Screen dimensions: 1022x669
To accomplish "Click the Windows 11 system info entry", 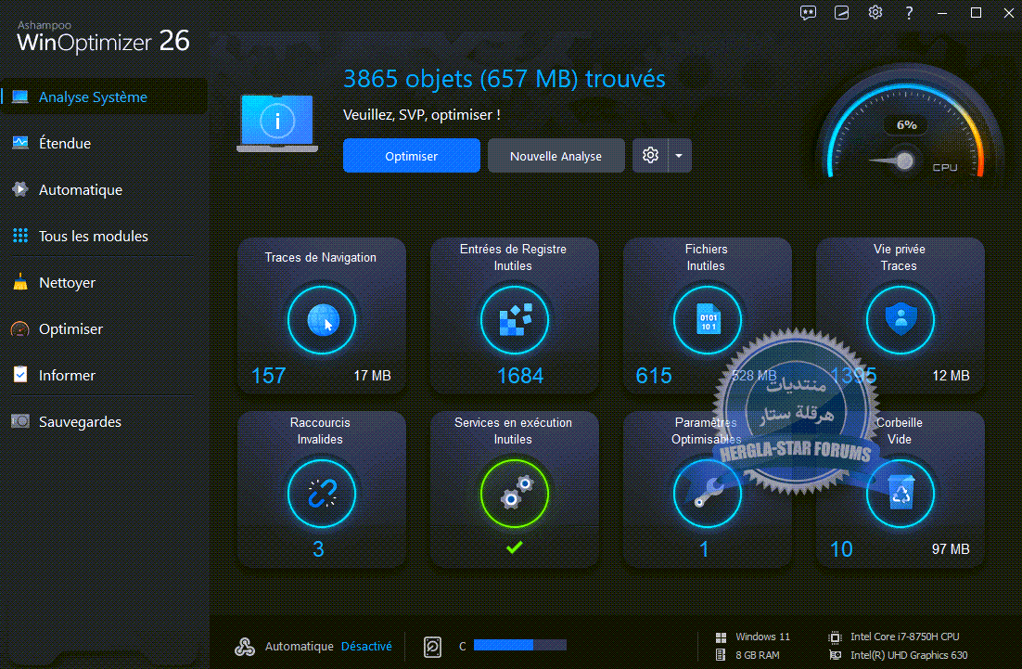I will [753, 637].
